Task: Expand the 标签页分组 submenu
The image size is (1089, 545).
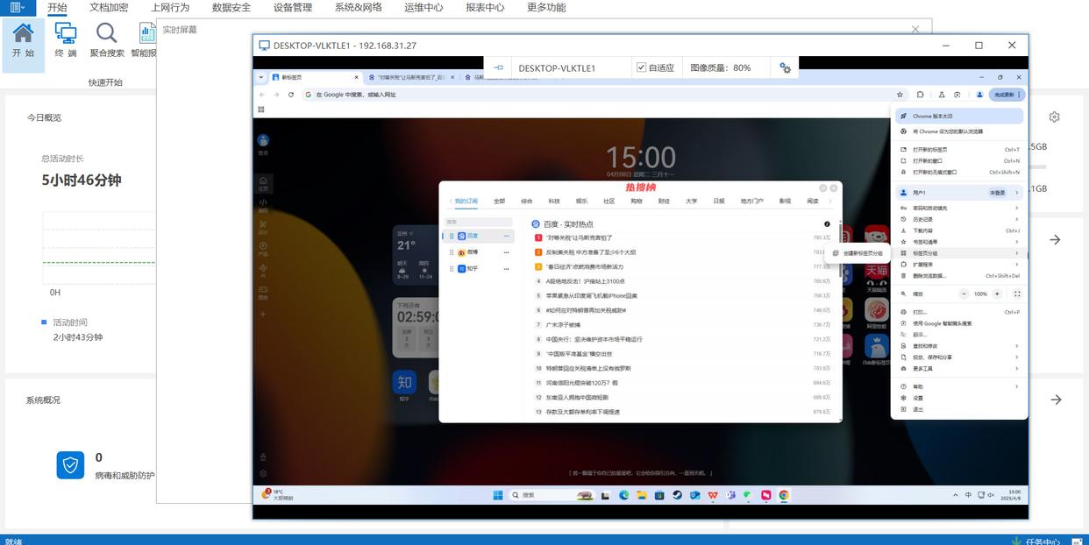Action: pyautogui.click(x=959, y=252)
